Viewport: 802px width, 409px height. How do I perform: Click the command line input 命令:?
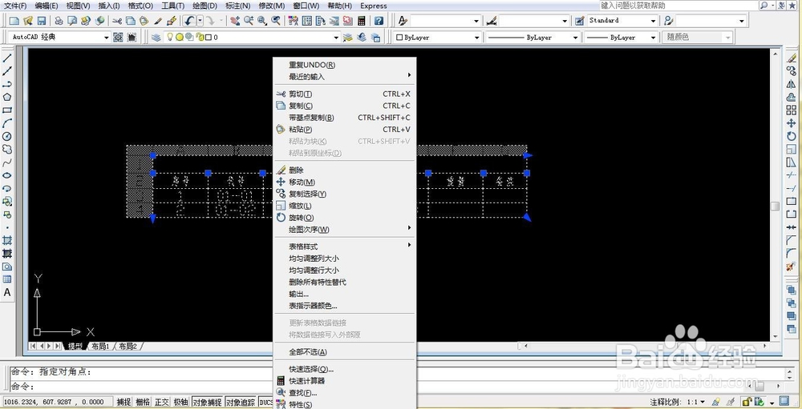coord(379,387)
